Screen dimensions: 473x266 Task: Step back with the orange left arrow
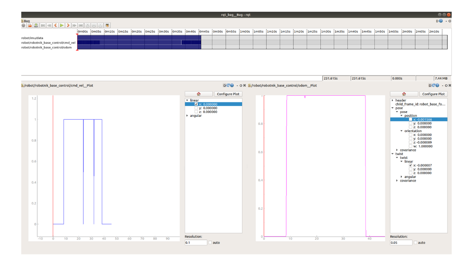(55, 25)
